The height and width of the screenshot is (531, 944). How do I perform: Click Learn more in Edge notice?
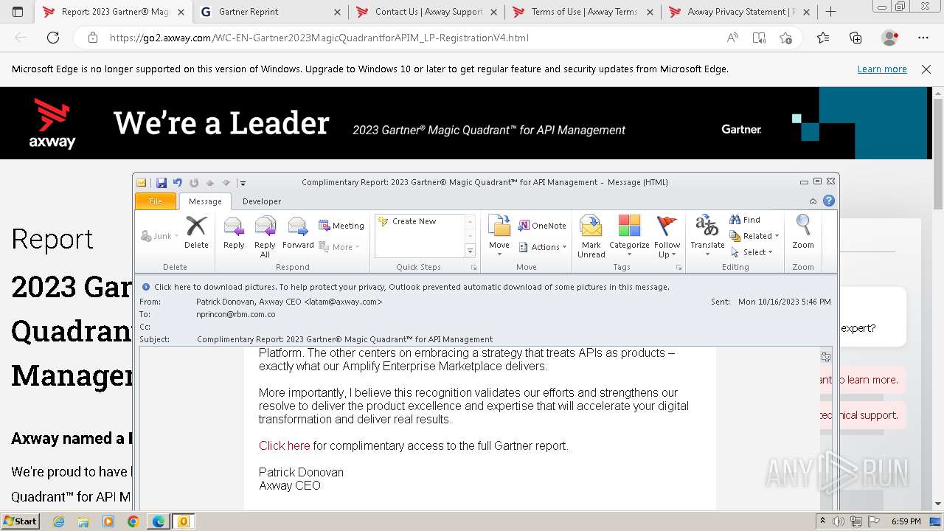pos(882,69)
